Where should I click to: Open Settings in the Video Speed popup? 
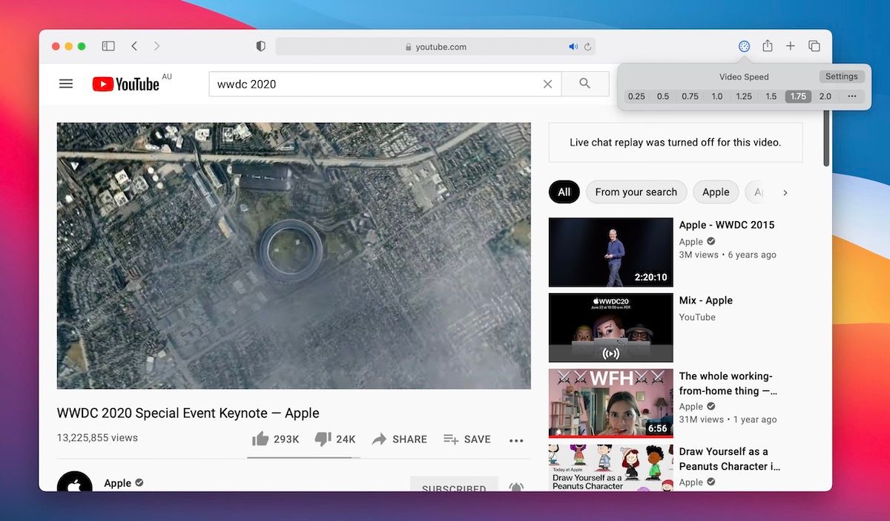coord(841,76)
